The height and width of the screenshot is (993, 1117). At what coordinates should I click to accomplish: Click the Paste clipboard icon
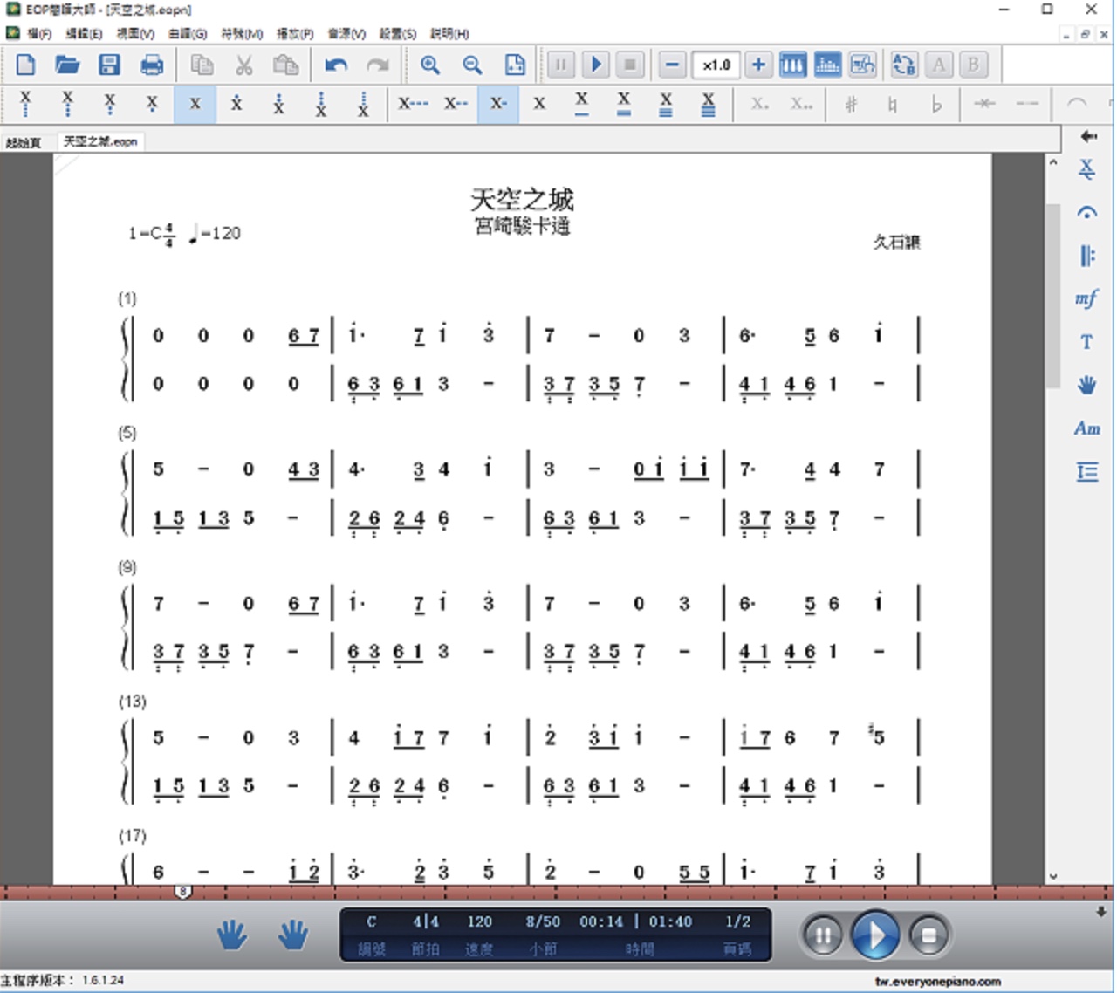[x=286, y=65]
